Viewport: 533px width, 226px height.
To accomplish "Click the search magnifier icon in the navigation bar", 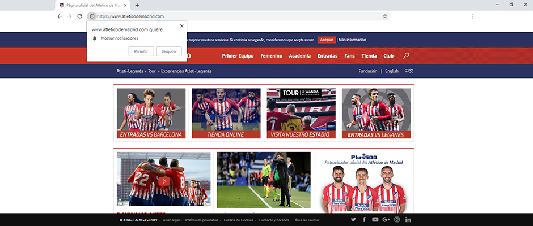I will pyautogui.click(x=406, y=56).
